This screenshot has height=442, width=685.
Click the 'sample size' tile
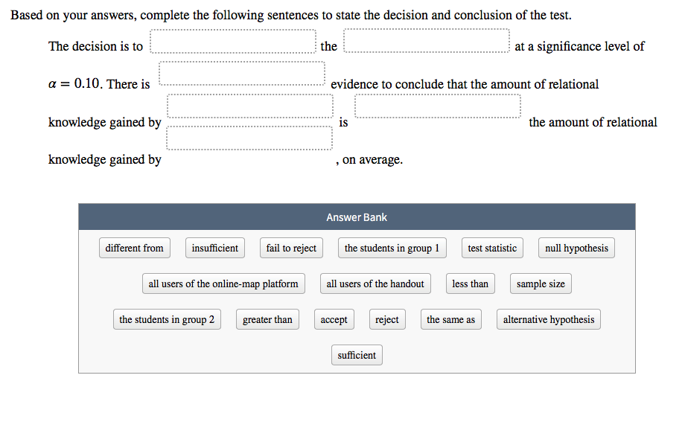541,284
